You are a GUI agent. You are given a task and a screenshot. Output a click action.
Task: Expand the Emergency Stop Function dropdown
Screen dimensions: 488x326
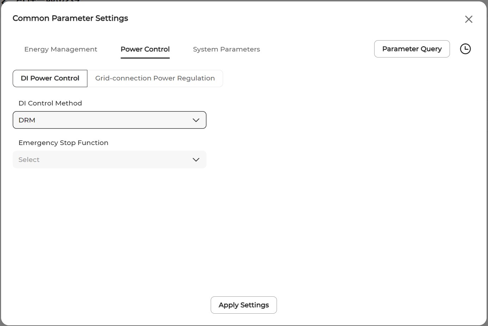pos(109,159)
